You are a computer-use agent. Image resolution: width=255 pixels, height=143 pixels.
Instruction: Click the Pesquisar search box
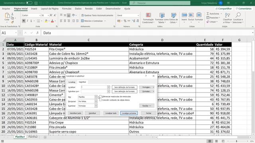pos(160,3)
